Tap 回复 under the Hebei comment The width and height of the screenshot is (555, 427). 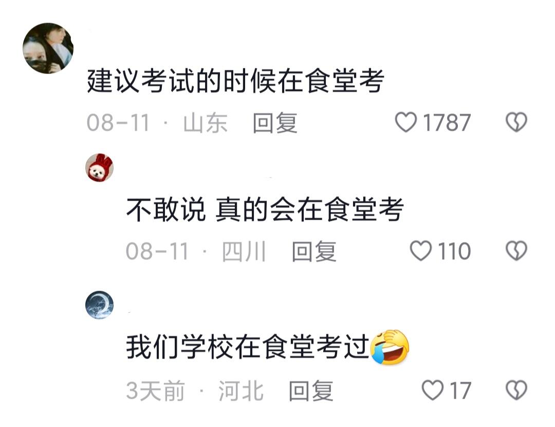[x=311, y=391]
